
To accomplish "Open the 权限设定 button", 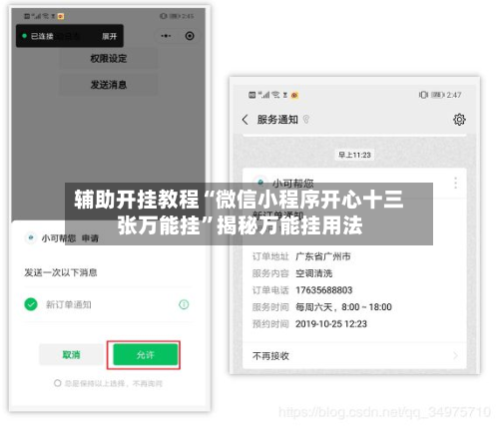I will [x=109, y=59].
